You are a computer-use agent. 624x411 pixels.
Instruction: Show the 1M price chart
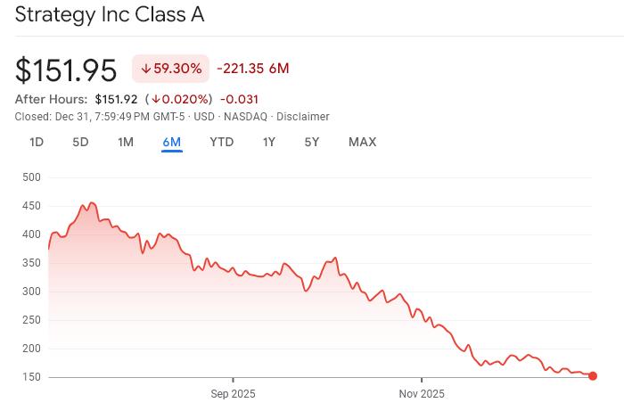(x=126, y=142)
